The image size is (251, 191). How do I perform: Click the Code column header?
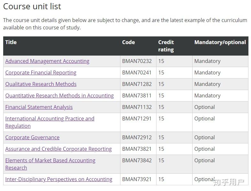(x=128, y=42)
